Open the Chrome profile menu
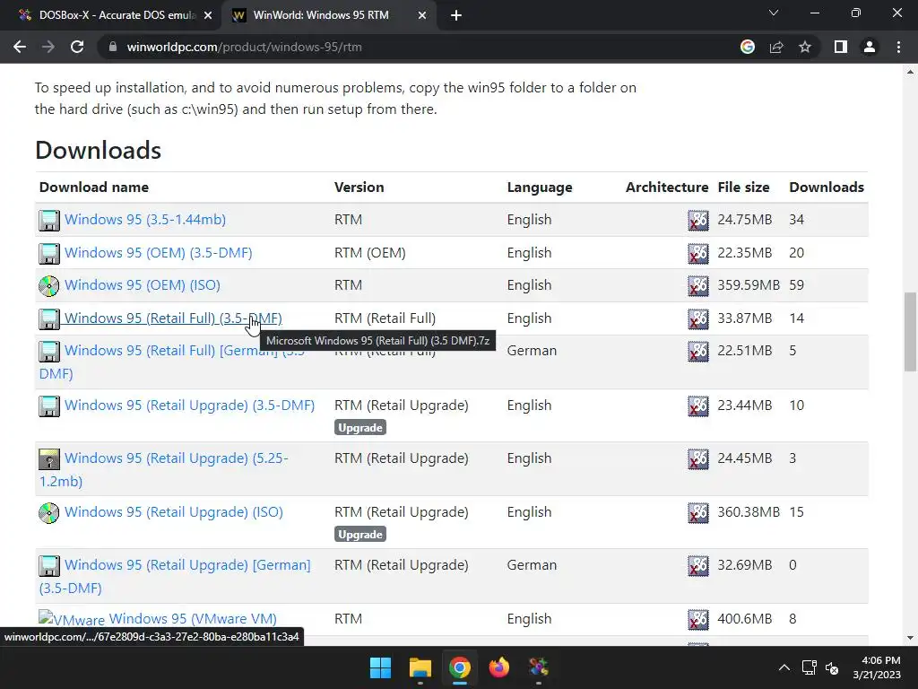The image size is (918, 689). click(870, 47)
